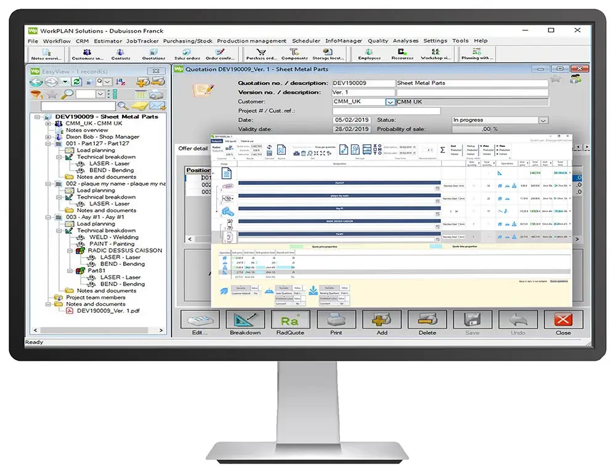This screenshot has width=616, height=473.
Task: Open the Notes overview toolbar icon
Action: click(x=46, y=54)
